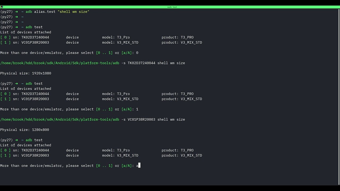Click the quoted "shell wm size" string argument

pyautogui.click(x=73, y=12)
